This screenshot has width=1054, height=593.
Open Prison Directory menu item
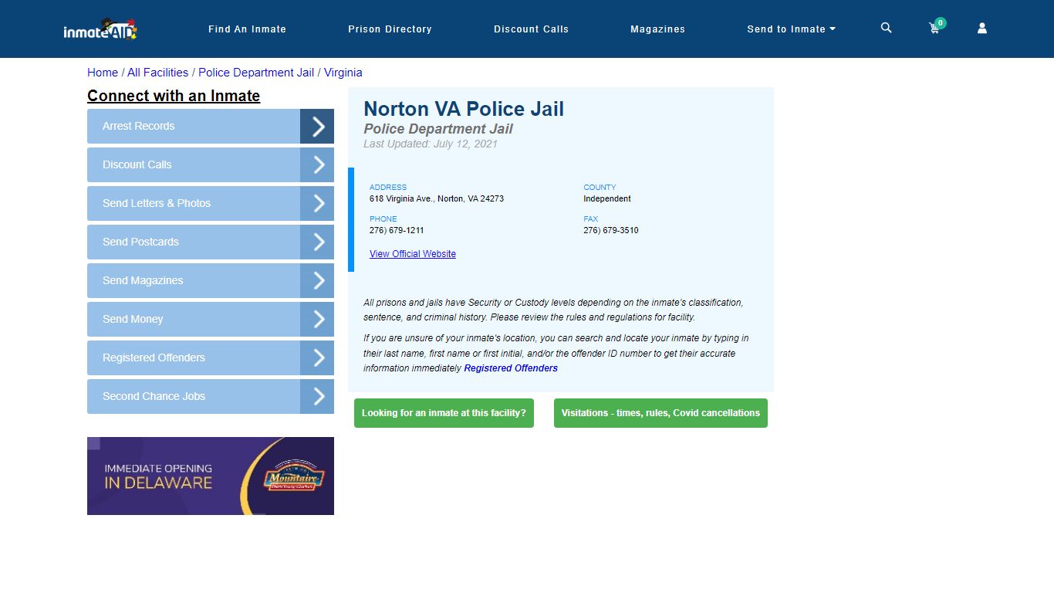[x=390, y=29]
